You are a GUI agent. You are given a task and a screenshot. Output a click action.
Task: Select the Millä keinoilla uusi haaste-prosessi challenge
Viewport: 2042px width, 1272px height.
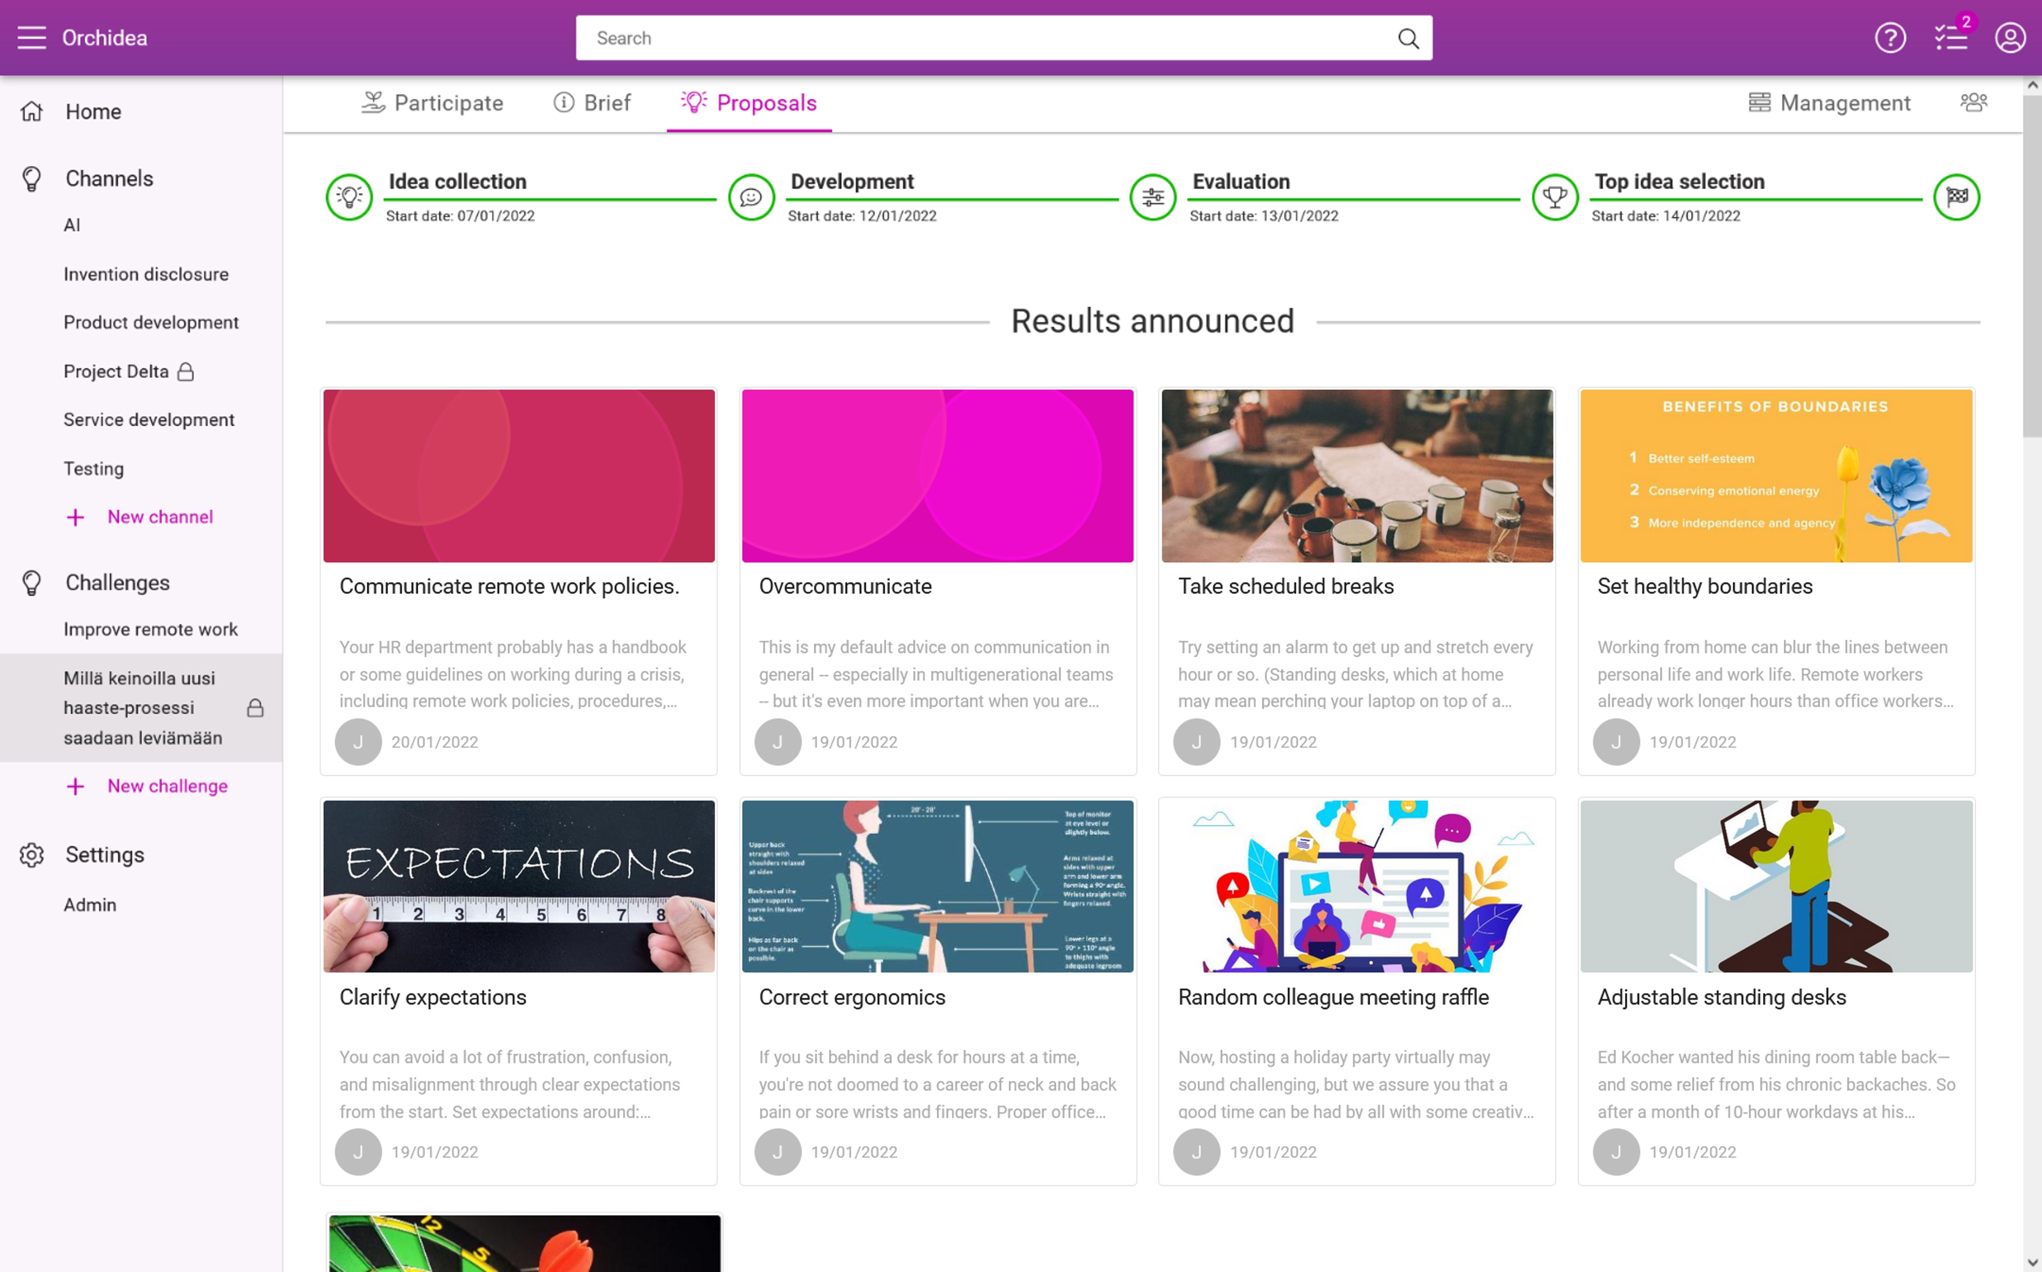[141, 708]
